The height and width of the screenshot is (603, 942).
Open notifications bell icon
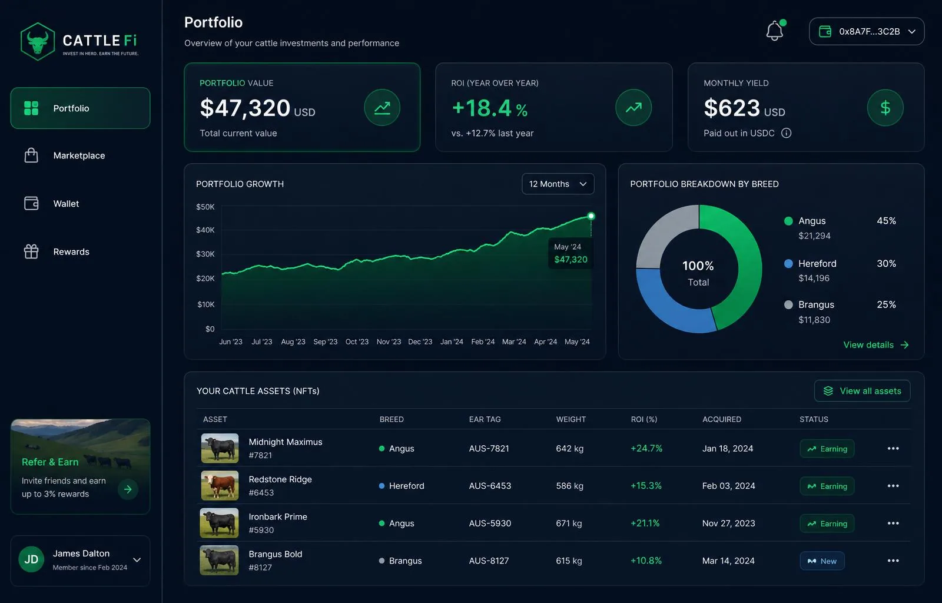(x=775, y=31)
